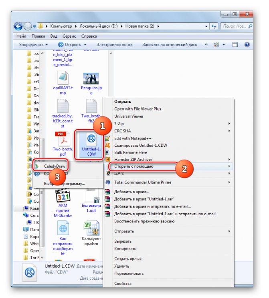The image size is (269, 298).
Task: Click the refresh button beside address bar
Action: [214, 26]
